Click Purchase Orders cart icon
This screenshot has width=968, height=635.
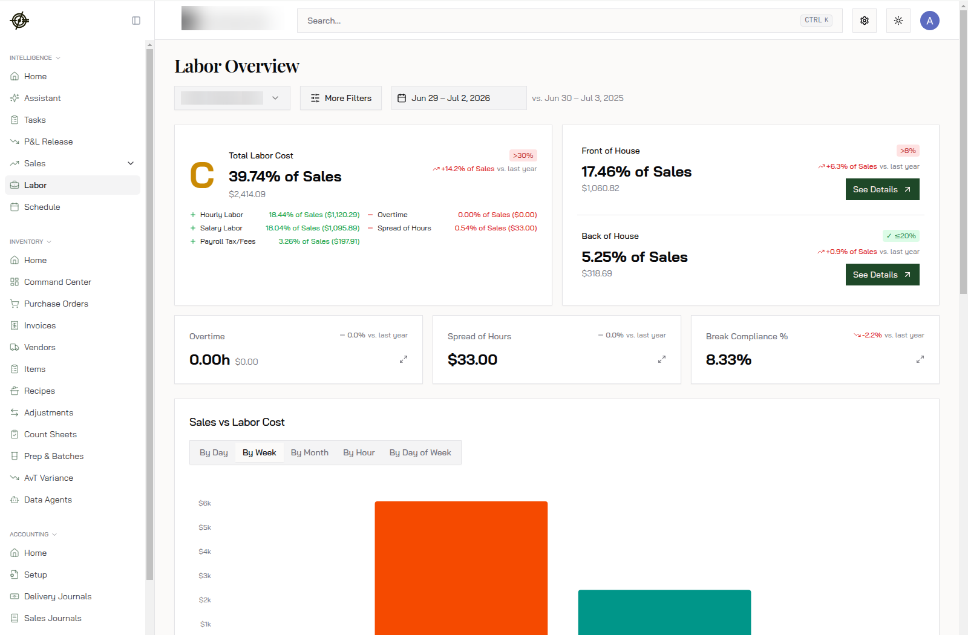tap(15, 304)
